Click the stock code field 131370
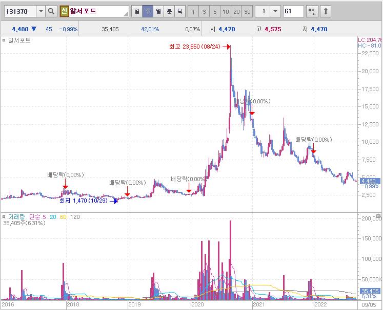This screenshot has height=310, width=383. tap(21, 11)
